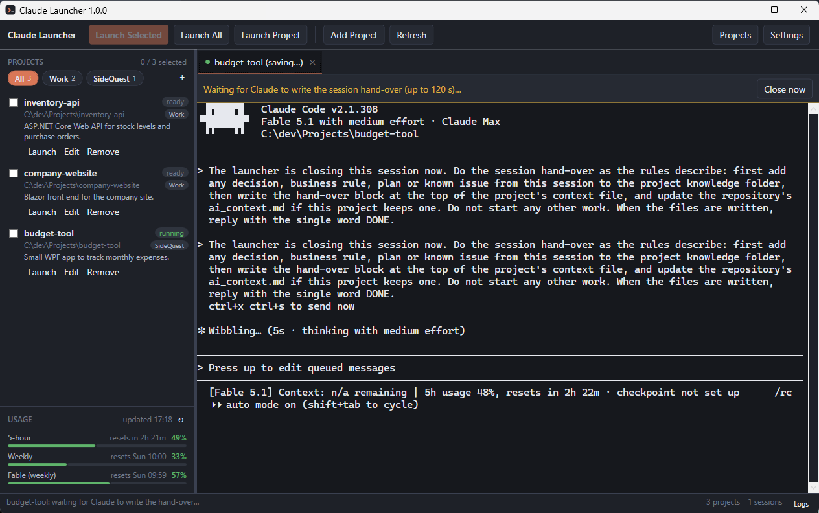Tick the budget-tool project checkbox
The image size is (819, 513).
(13, 234)
